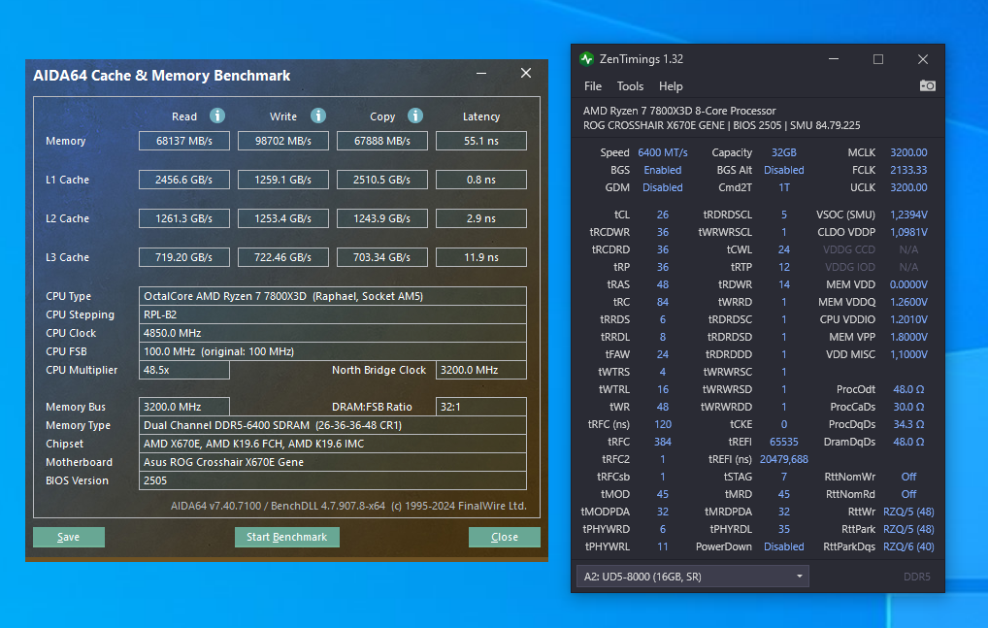Maximize the ZenTimings window
The width and height of the screenshot is (988, 628).
coord(877,59)
